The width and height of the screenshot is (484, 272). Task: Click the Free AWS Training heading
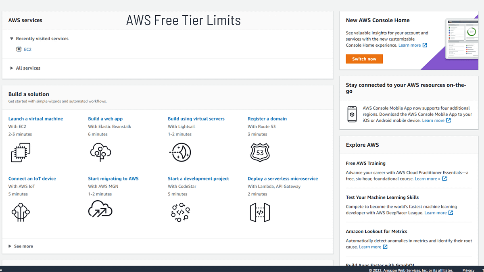point(365,163)
